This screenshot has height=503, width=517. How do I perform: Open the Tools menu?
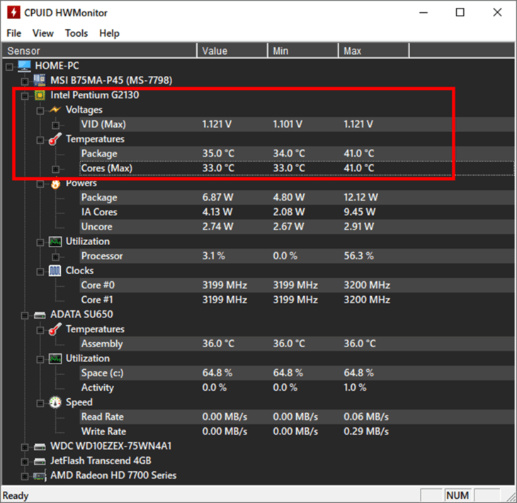76,33
